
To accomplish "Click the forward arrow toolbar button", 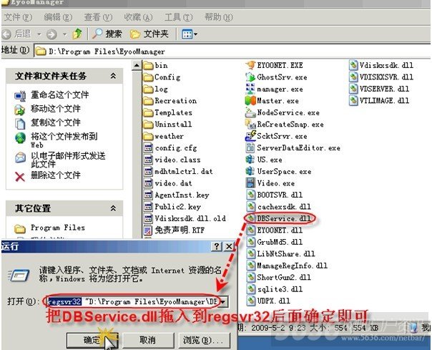I will click(51, 34).
